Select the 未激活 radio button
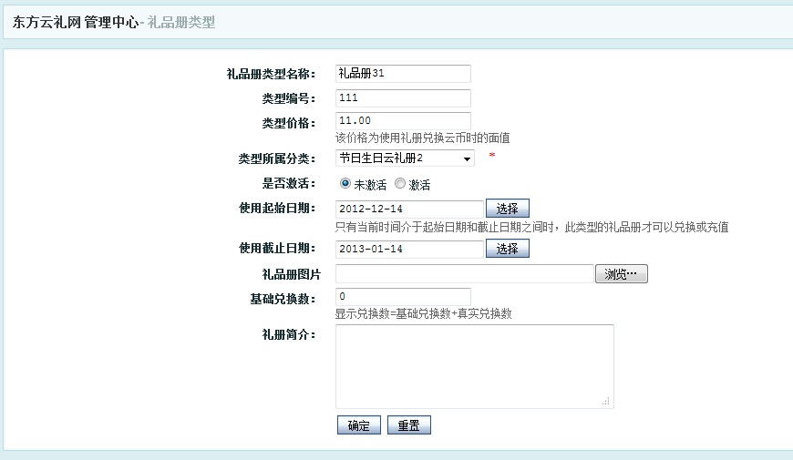Image resolution: width=793 pixels, height=460 pixels. 345,184
